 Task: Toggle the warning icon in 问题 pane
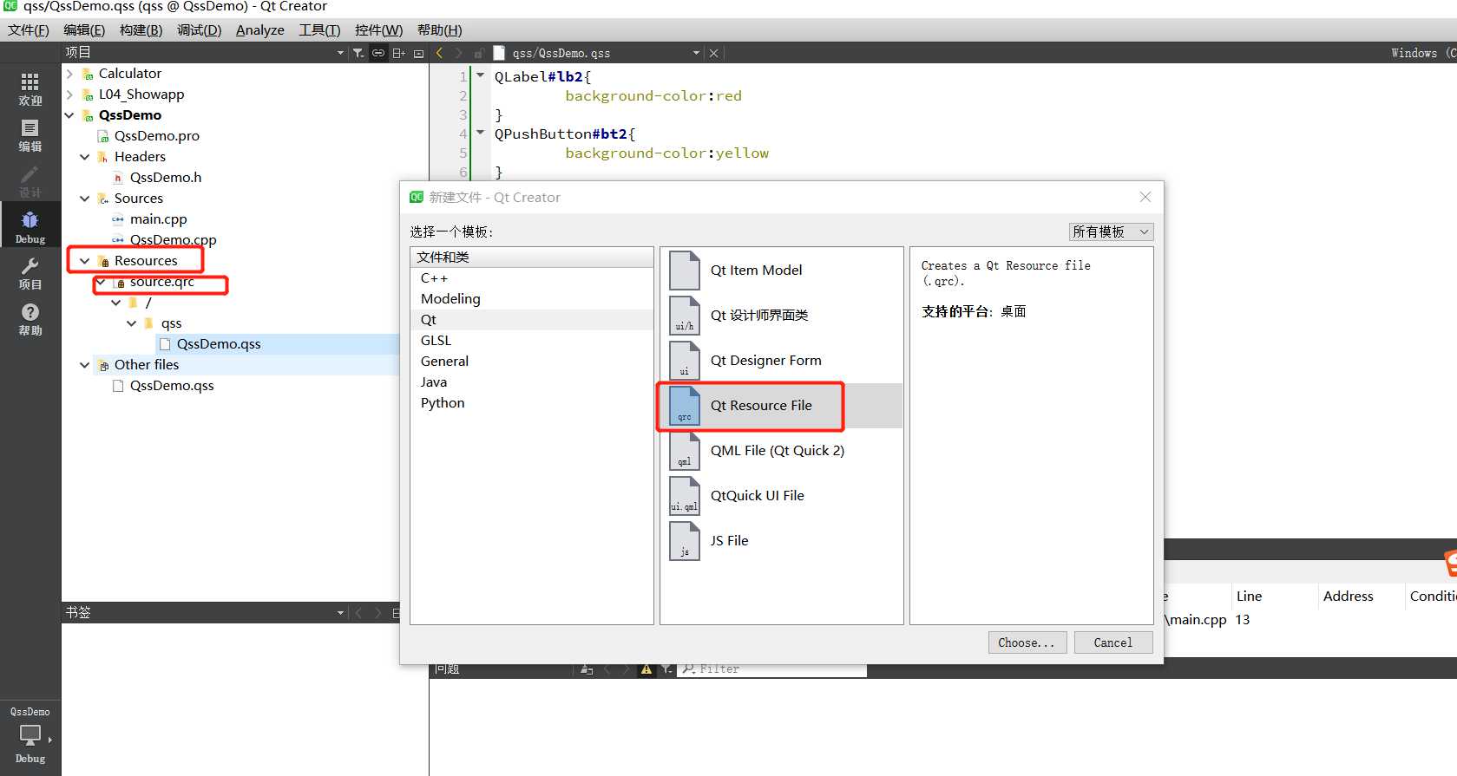[x=646, y=669]
